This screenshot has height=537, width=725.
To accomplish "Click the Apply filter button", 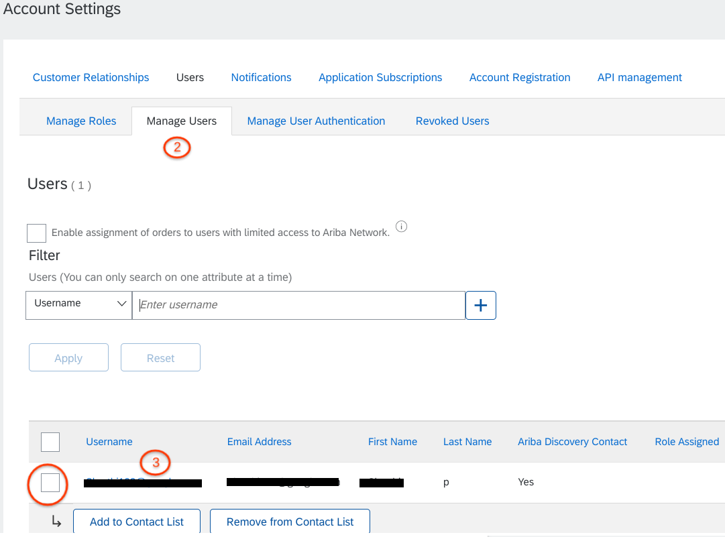I will tap(68, 357).
